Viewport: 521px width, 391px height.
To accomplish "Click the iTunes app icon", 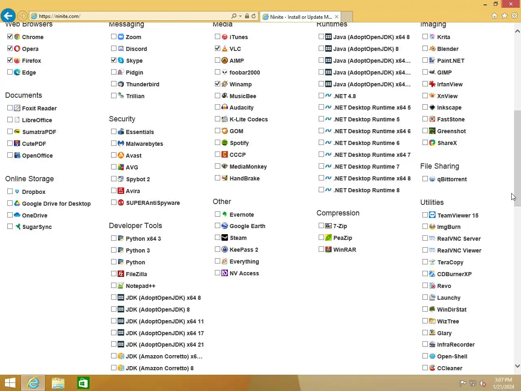I will tap(225, 37).
